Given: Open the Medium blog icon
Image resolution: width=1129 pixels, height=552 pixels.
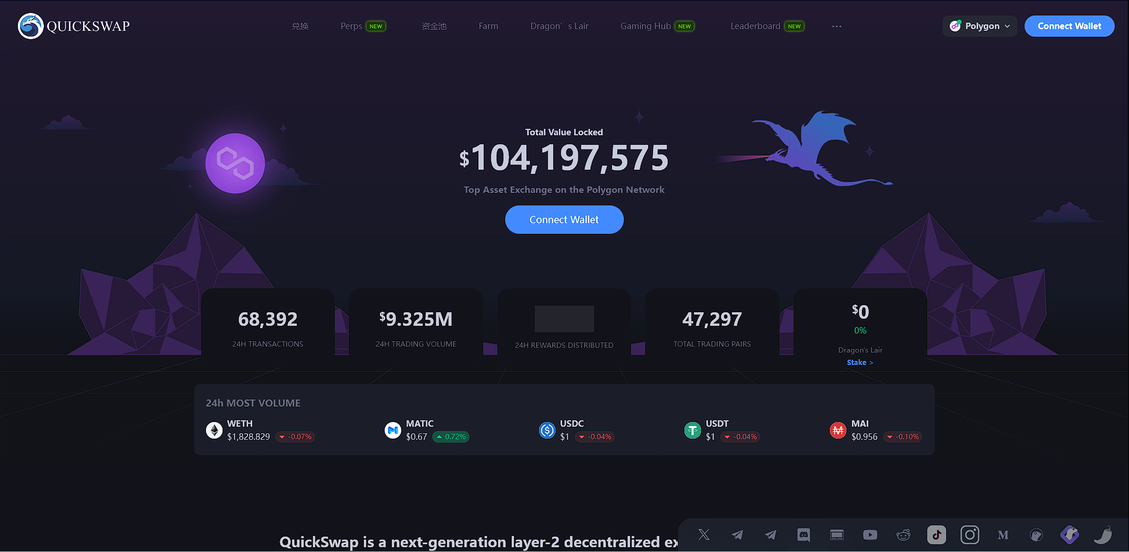Looking at the screenshot, I should [1003, 535].
